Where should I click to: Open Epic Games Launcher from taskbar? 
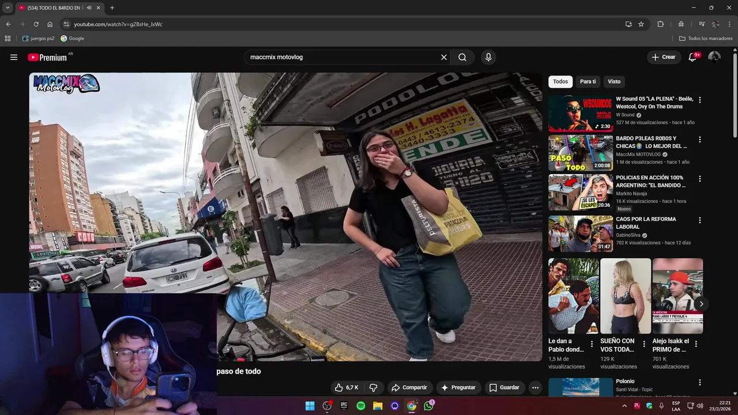(x=344, y=406)
